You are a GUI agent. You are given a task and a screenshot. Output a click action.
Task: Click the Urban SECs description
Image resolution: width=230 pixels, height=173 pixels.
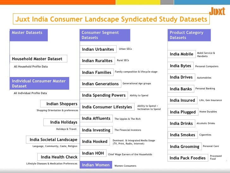click(125, 49)
